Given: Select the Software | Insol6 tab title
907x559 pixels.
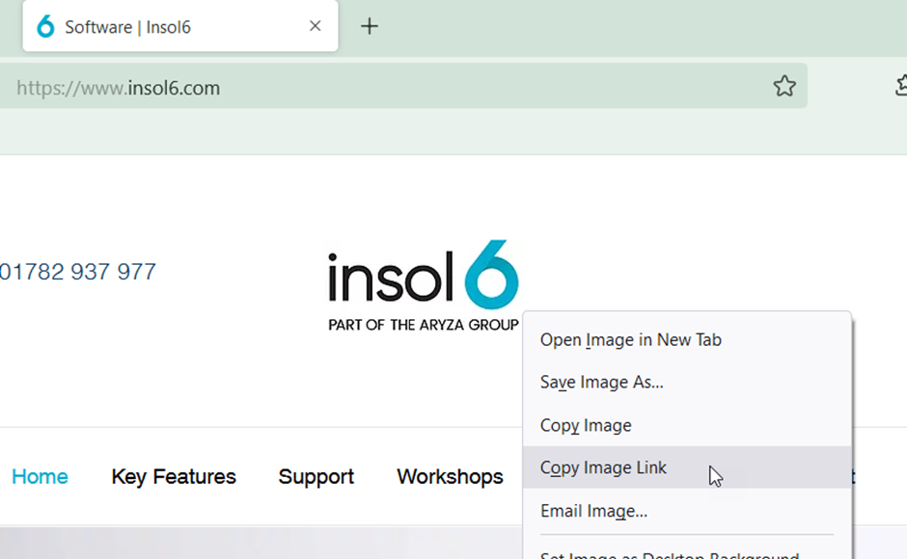Looking at the screenshot, I should pyautogui.click(x=127, y=27).
